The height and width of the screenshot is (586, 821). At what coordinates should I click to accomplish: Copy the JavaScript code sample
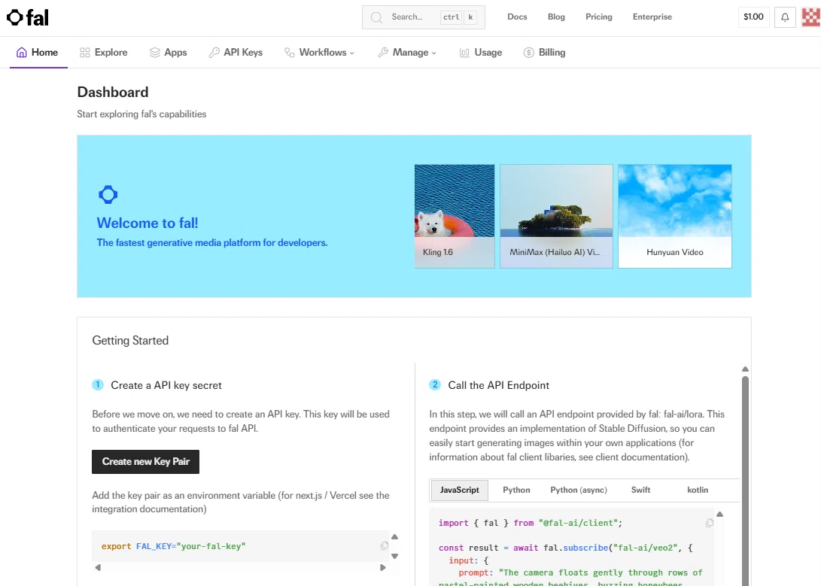[x=710, y=523]
